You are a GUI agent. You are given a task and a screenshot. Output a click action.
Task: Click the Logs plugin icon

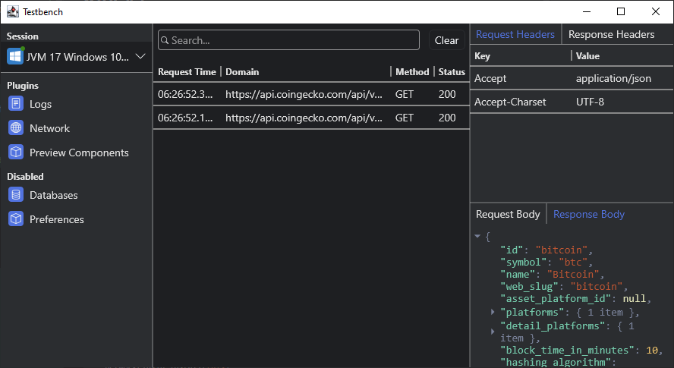pos(16,104)
